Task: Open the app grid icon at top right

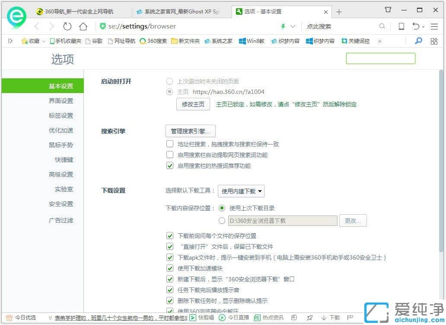Action: click(x=434, y=41)
